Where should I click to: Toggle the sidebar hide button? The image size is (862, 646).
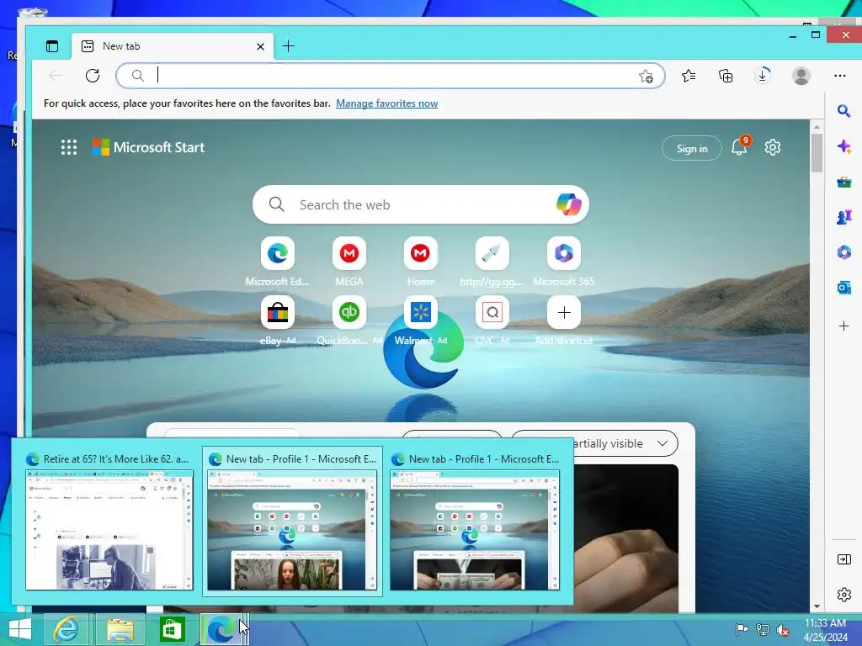click(843, 559)
